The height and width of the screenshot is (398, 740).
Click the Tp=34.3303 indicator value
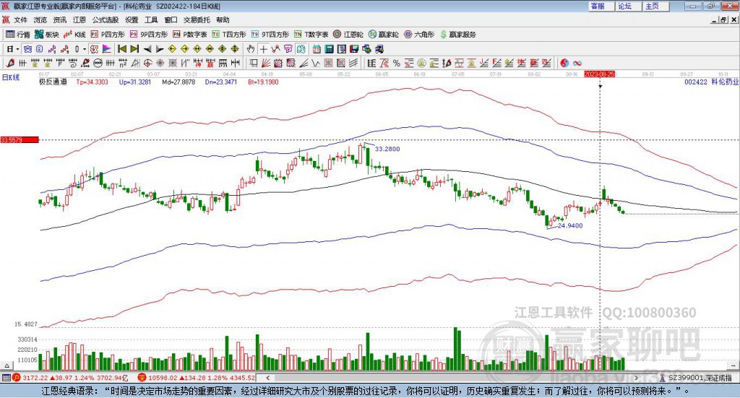tap(92, 82)
